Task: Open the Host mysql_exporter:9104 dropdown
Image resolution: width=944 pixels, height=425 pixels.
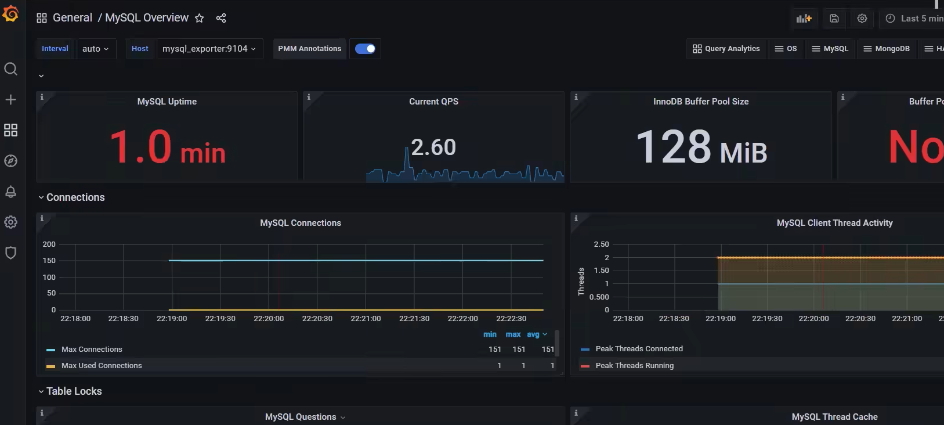Action: pos(209,49)
